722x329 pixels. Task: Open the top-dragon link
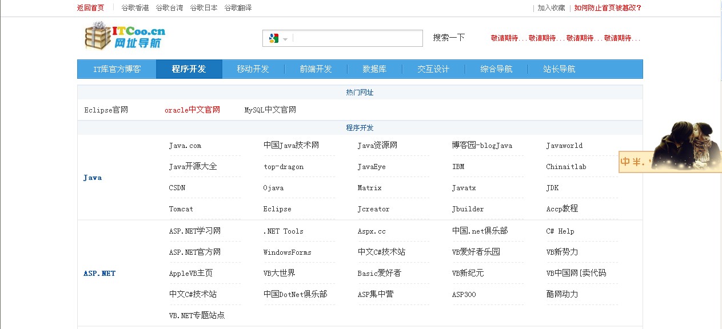284,167
